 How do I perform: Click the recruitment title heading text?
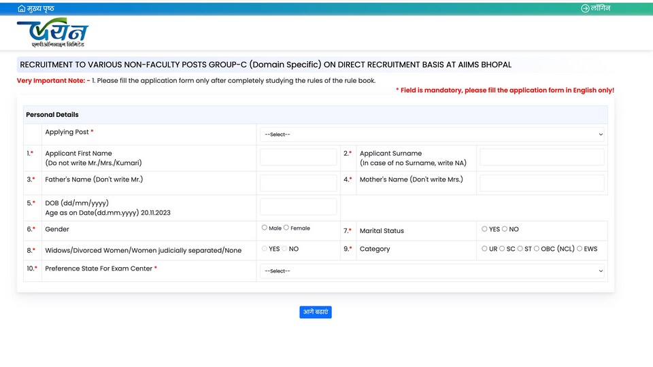click(x=266, y=65)
